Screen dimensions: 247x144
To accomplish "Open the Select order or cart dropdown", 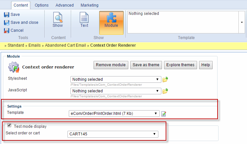I will pyautogui.click(x=112, y=134).
